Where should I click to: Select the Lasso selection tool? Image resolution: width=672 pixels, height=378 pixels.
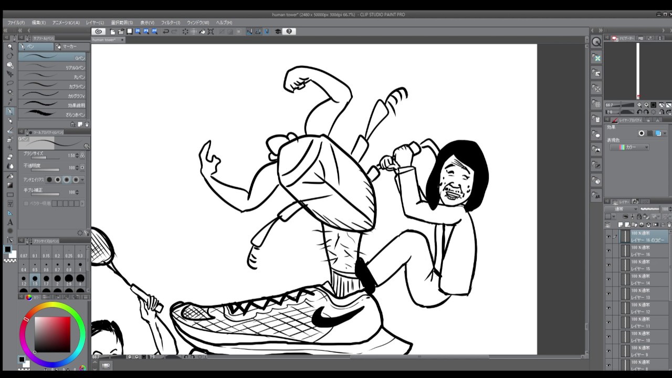pos(10,83)
